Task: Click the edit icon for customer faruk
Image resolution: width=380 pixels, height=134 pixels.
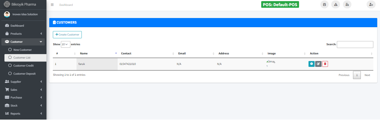Action: tap(318, 64)
